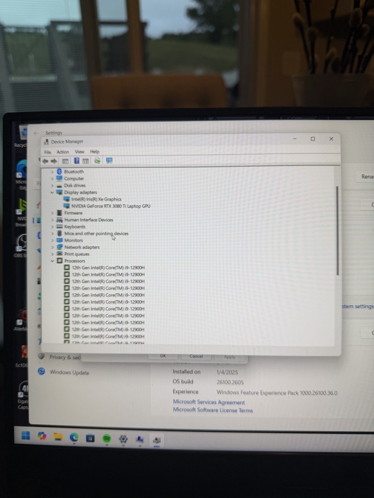Image resolution: width=374 pixels, height=498 pixels.
Task: Collapse the Display adapters category chevron
Action: click(x=52, y=192)
